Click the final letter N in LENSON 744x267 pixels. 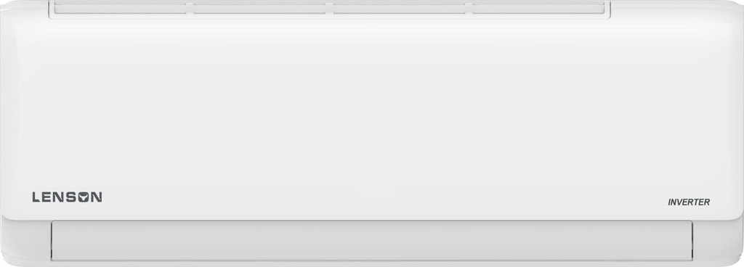pos(97,197)
